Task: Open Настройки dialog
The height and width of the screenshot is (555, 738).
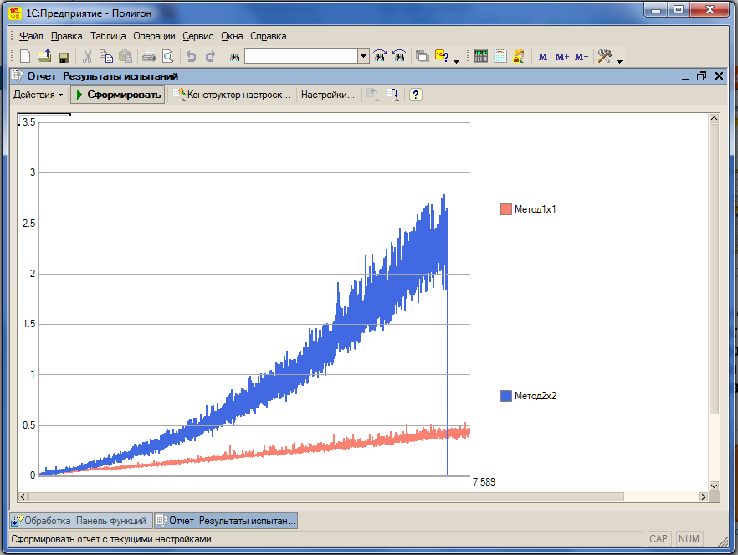Action: (328, 95)
